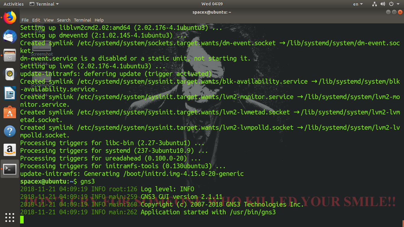Click 'Processing triggers for libc-bin' line
Screen dimensions: 404x227
click(112, 143)
